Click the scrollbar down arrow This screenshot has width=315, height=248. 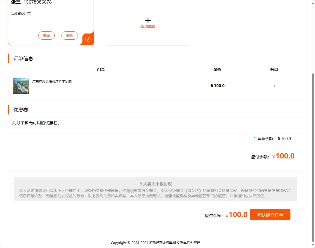[x=313, y=245]
